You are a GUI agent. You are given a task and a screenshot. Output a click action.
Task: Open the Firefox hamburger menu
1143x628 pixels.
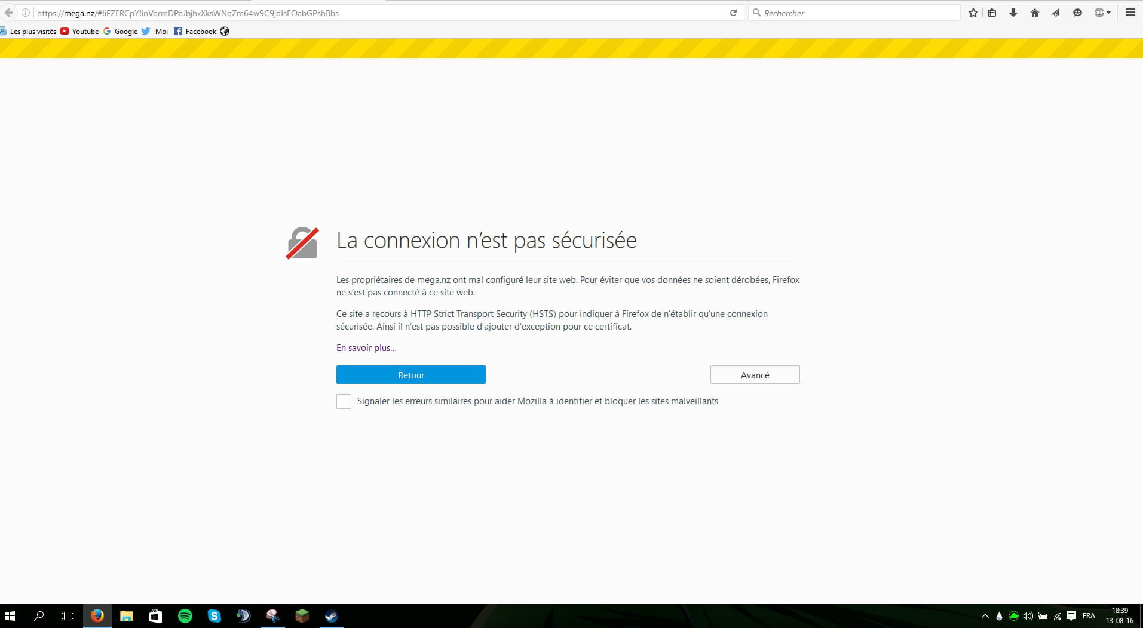point(1130,13)
